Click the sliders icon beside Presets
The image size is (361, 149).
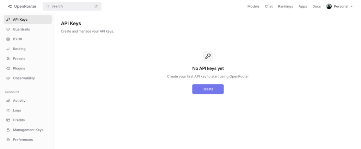pos(8,59)
